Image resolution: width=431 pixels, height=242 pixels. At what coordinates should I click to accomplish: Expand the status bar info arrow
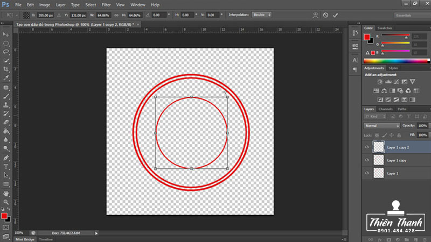tap(96, 233)
